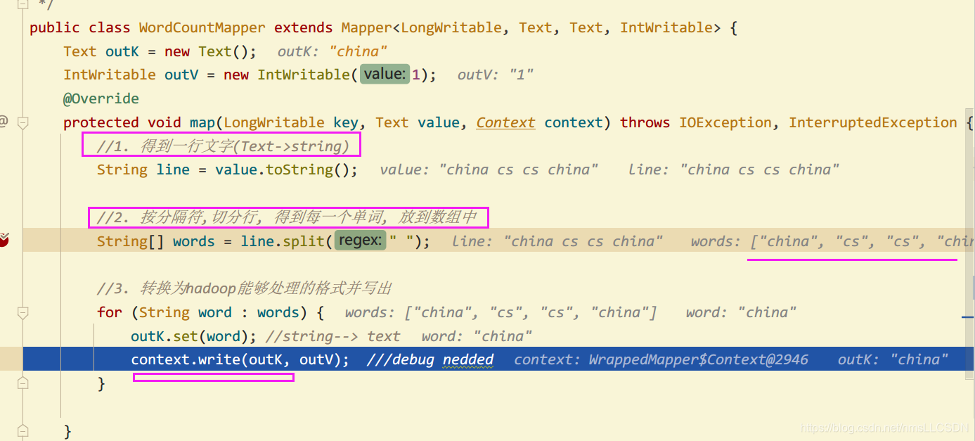Click the inline value 'context: WrappedMapper$Context@2946'
Image resolution: width=975 pixels, height=441 pixels.
click(x=661, y=359)
